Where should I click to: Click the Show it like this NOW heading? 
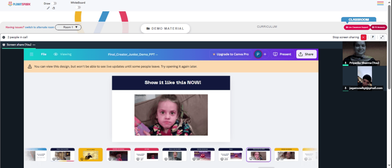click(x=173, y=82)
